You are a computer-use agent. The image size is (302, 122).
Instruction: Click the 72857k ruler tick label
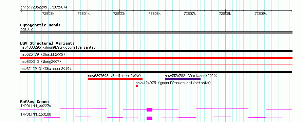pyautogui.click(x=190, y=14)
